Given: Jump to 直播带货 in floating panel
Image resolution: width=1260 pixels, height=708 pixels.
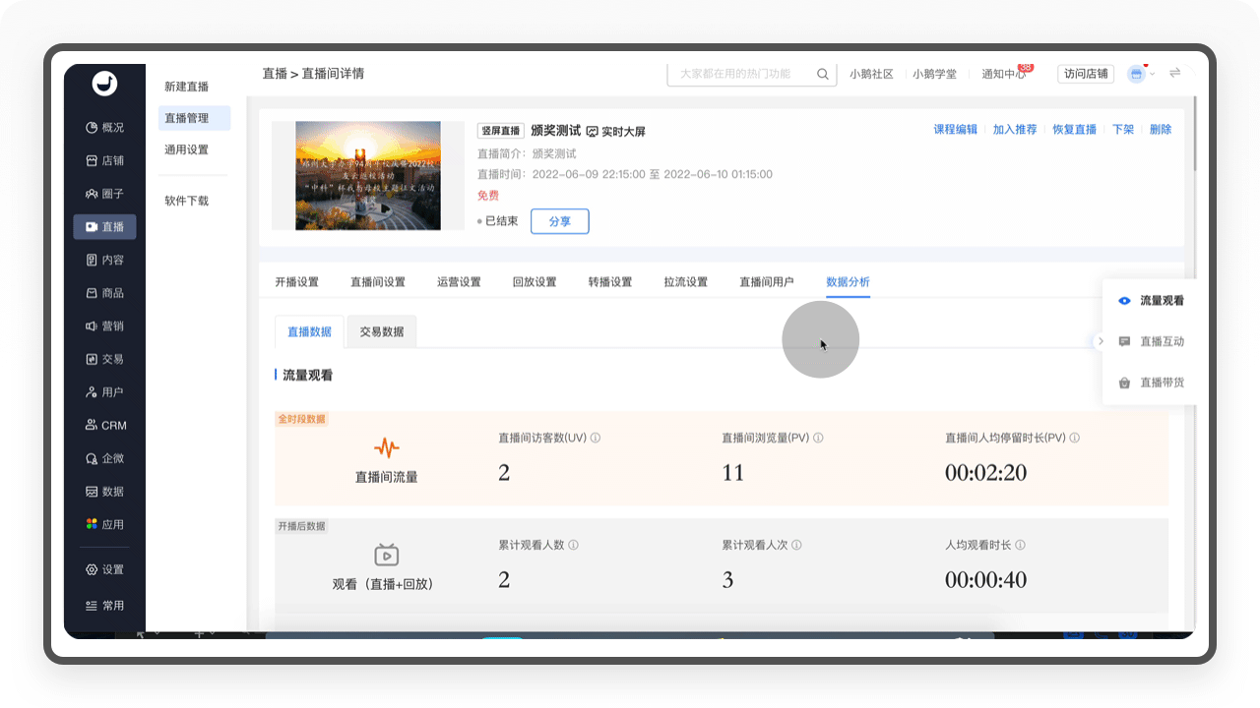Looking at the screenshot, I should [x=1152, y=383].
